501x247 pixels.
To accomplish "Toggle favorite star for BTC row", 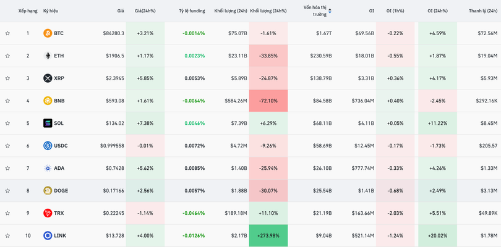I will pyautogui.click(x=7, y=33).
